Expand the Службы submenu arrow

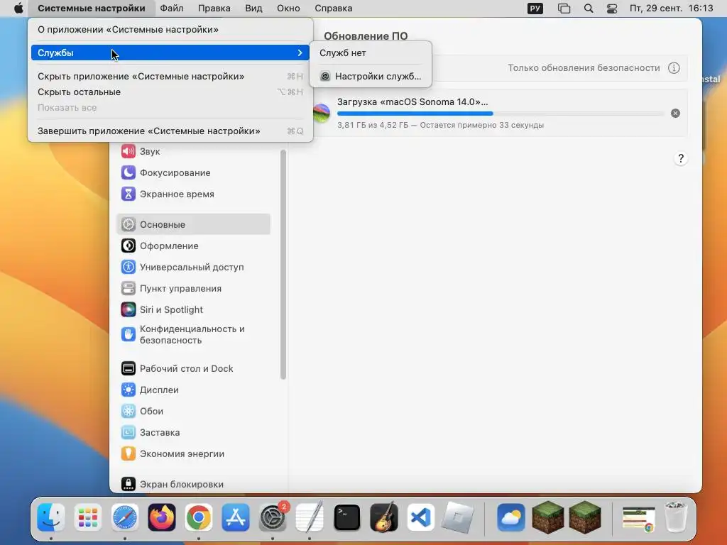[x=300, y=53]
